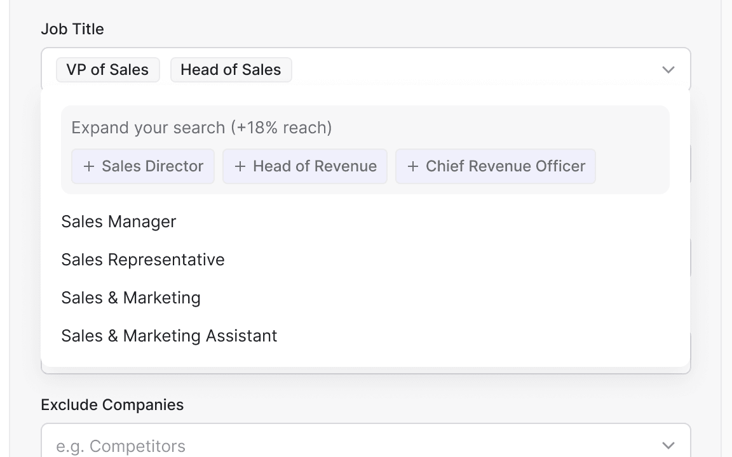Click the Job Title field area
This screenshot has width=732, height=457.
click(x=365, y=69)
